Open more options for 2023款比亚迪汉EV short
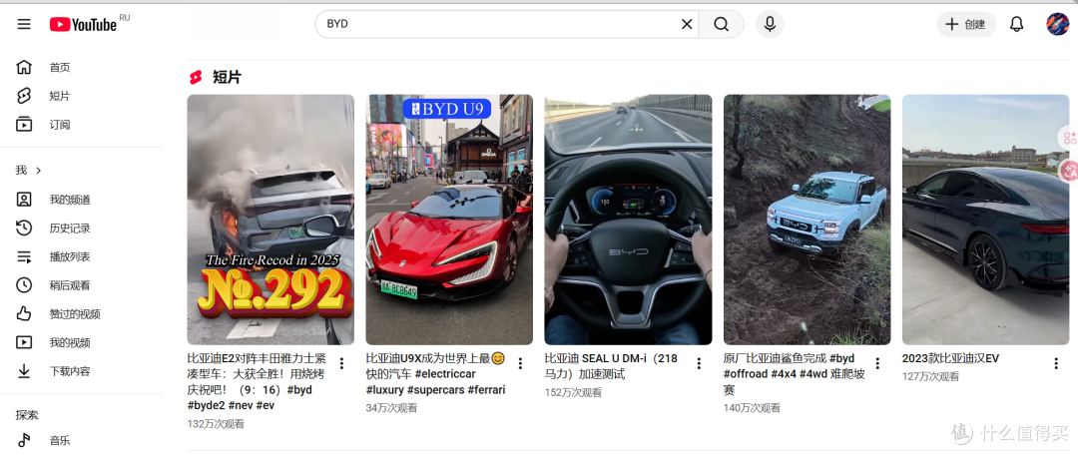 tap(1057, 363)
